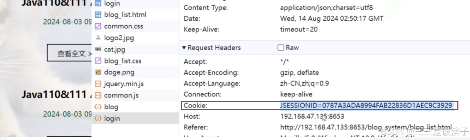The image size is (470, 140).
Task: Click the cat.jpg thumbnail icon
Action: point(98,49)
